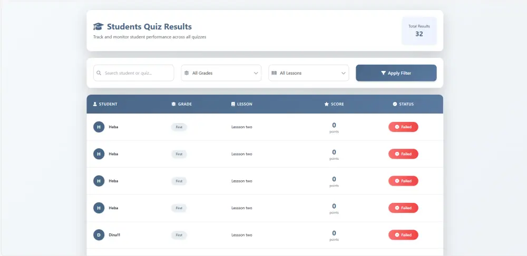Click the STATUS column header
This screenshot has width=527, height=256.
click(x=403, y=104)
